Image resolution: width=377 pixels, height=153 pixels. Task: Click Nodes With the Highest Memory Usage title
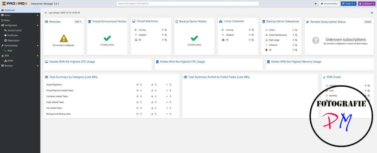[296, 61]
